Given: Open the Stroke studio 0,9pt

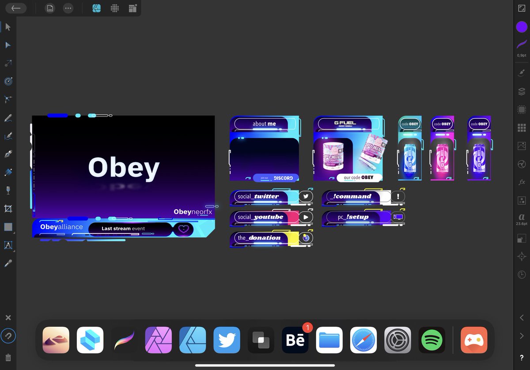Looking at the screenshot, I should click(522, 48).
